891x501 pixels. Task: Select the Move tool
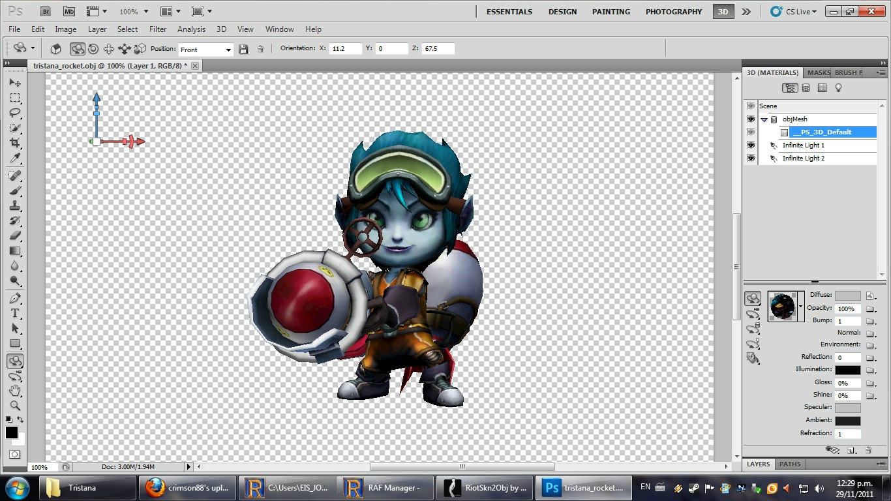point(15,83)
